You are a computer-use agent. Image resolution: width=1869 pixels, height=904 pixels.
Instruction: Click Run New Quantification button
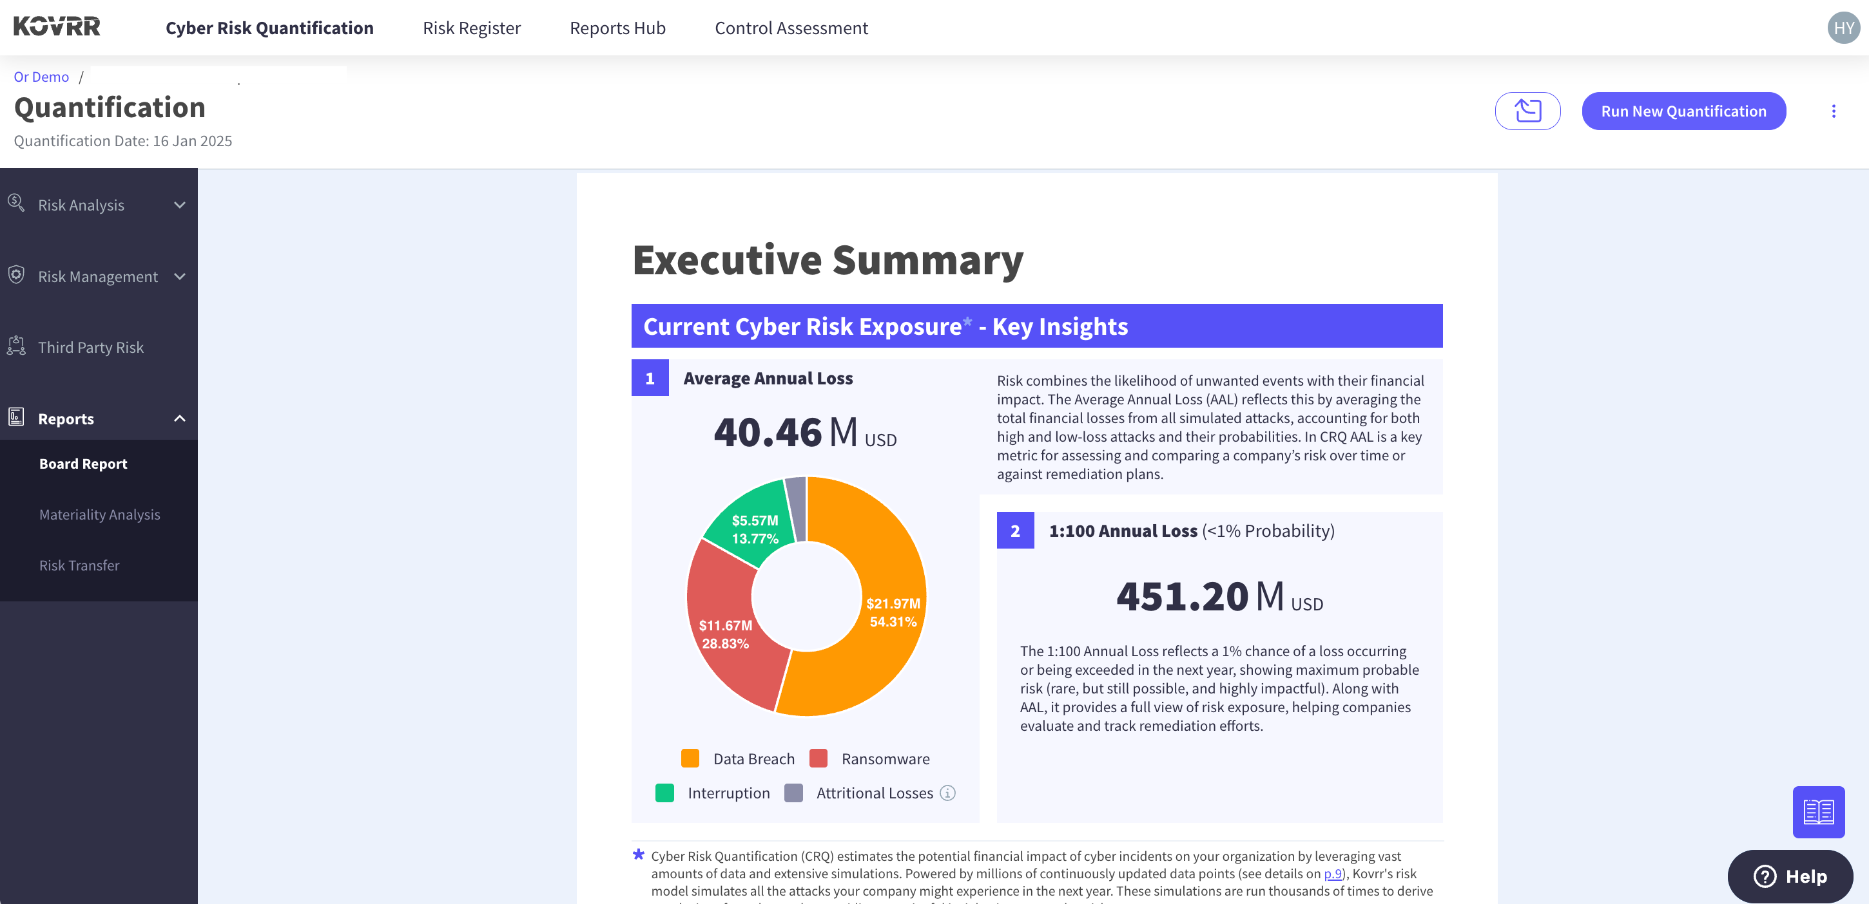coord(1683,111)
